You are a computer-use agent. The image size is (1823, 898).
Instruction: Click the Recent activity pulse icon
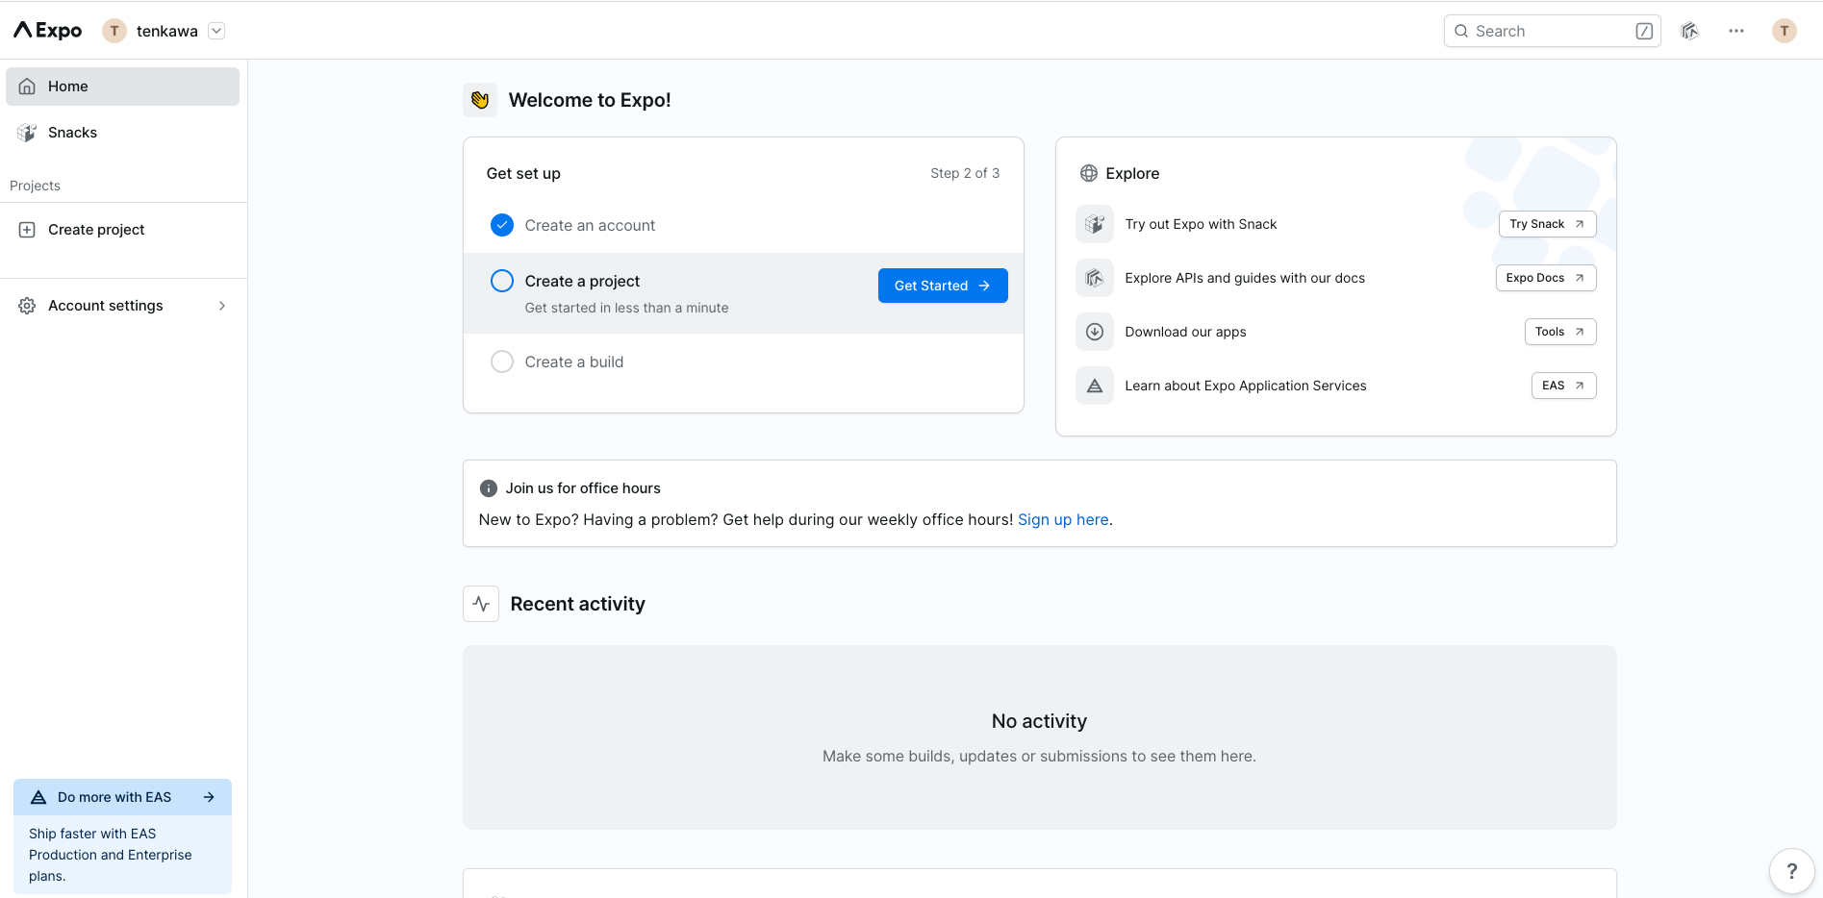click(x=480, y=603)
